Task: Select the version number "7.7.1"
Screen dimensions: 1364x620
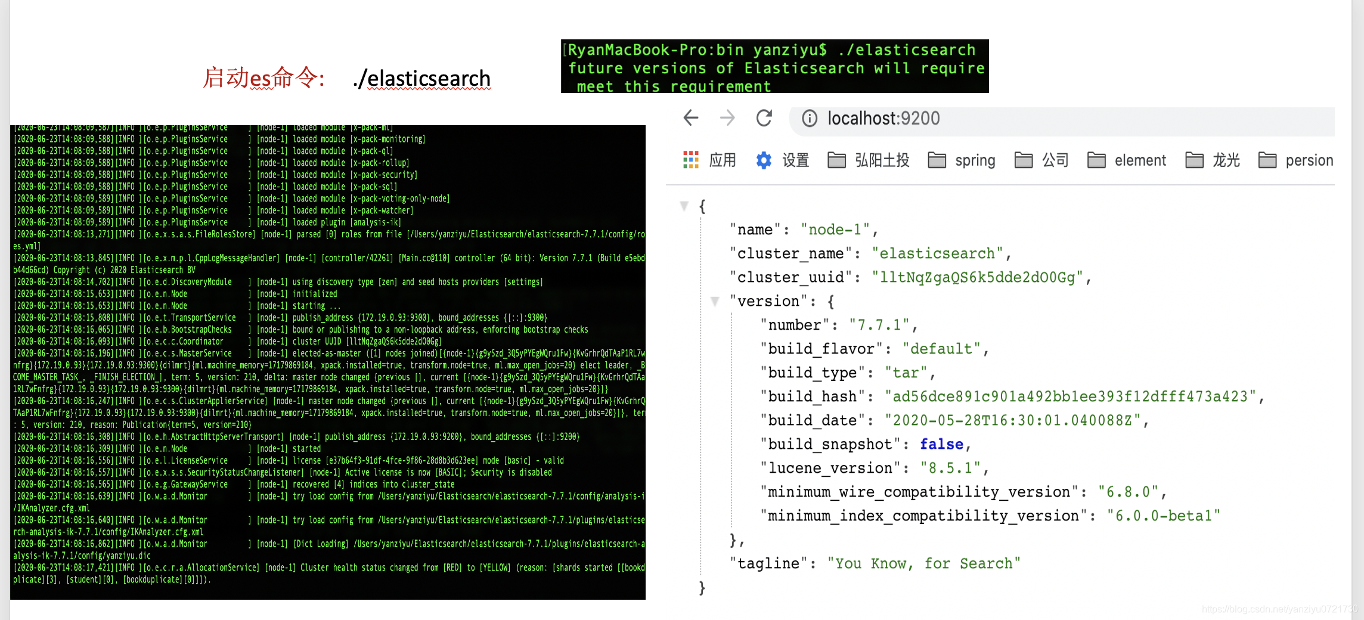Action: tap(879, 325)
